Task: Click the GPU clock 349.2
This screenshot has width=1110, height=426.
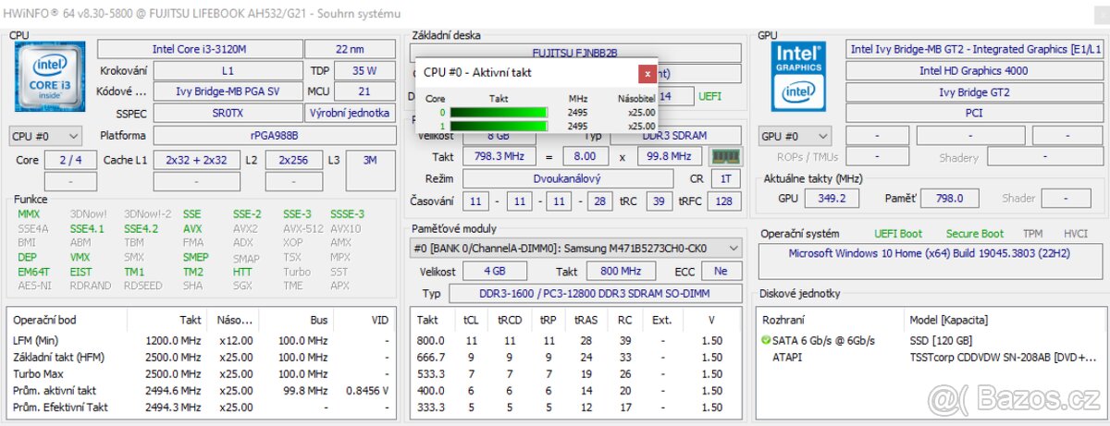Action: (x=832, y=198)
